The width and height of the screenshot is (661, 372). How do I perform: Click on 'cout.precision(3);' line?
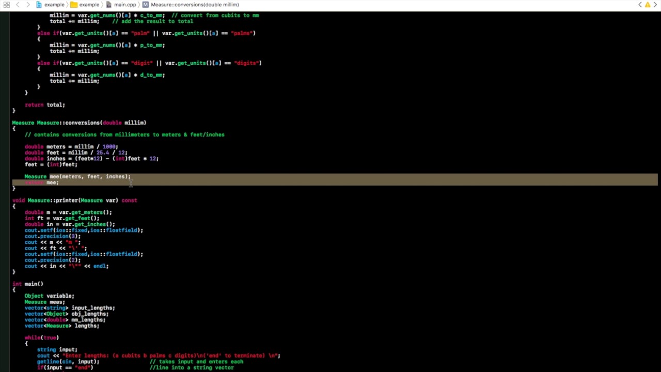53,236
